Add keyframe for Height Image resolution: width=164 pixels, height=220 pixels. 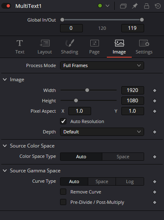154,101
